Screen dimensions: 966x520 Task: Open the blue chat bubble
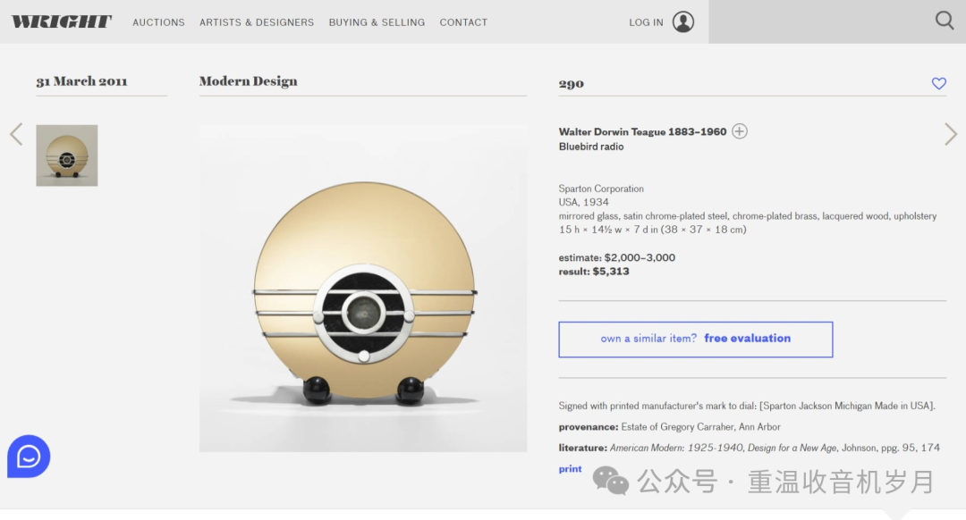coord(29,457)
